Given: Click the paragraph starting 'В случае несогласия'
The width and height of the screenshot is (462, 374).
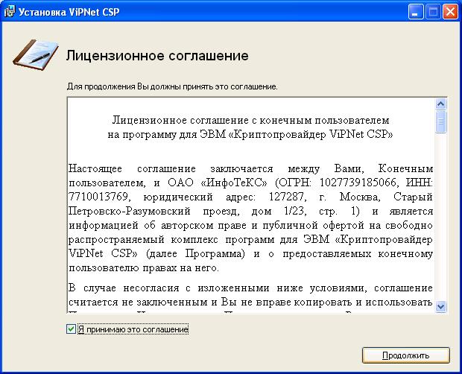Looking at the screenshot, I should pyautogui.click(x=250, y=298).
